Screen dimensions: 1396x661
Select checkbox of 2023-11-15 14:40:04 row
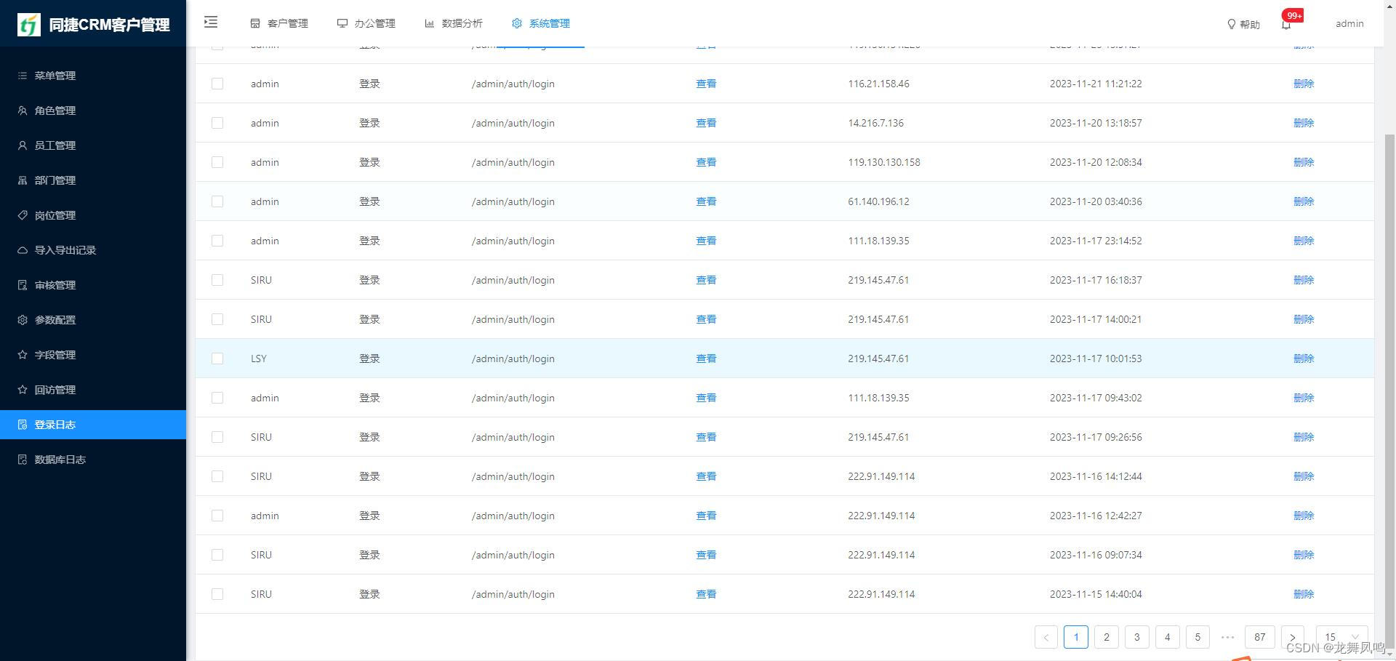coord(217,594)
